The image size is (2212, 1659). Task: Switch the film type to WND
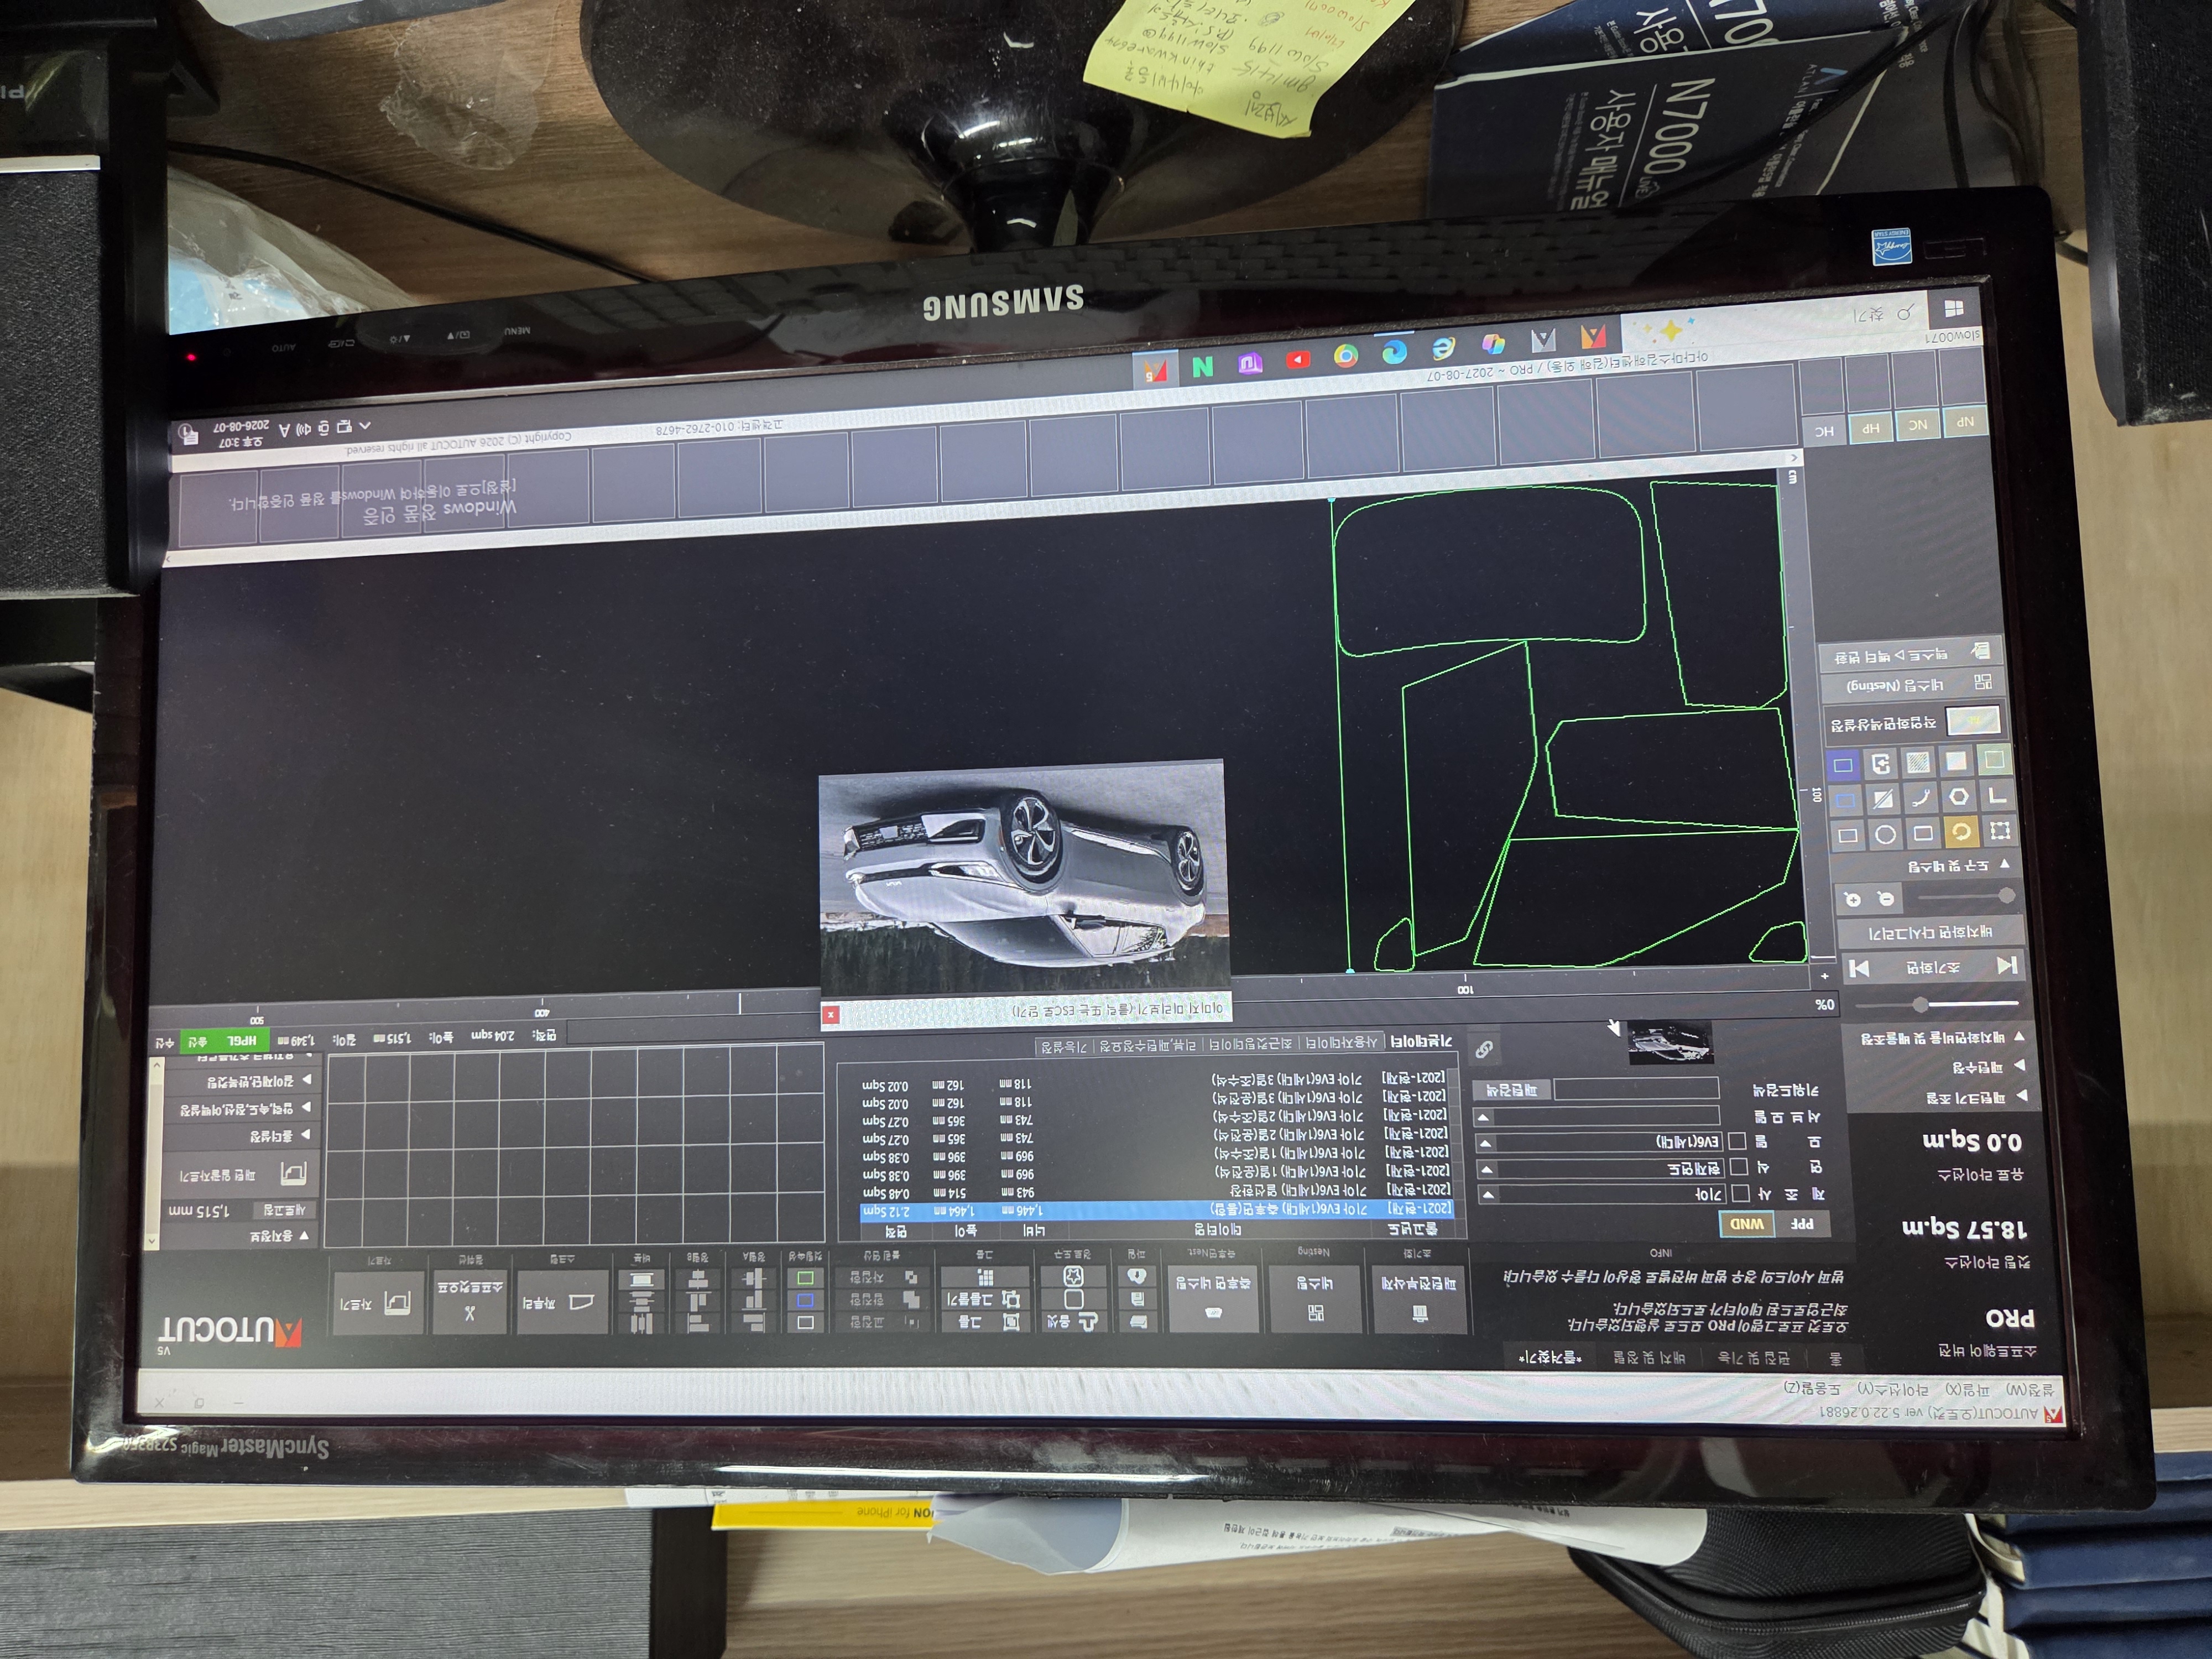[1746, 1223]
